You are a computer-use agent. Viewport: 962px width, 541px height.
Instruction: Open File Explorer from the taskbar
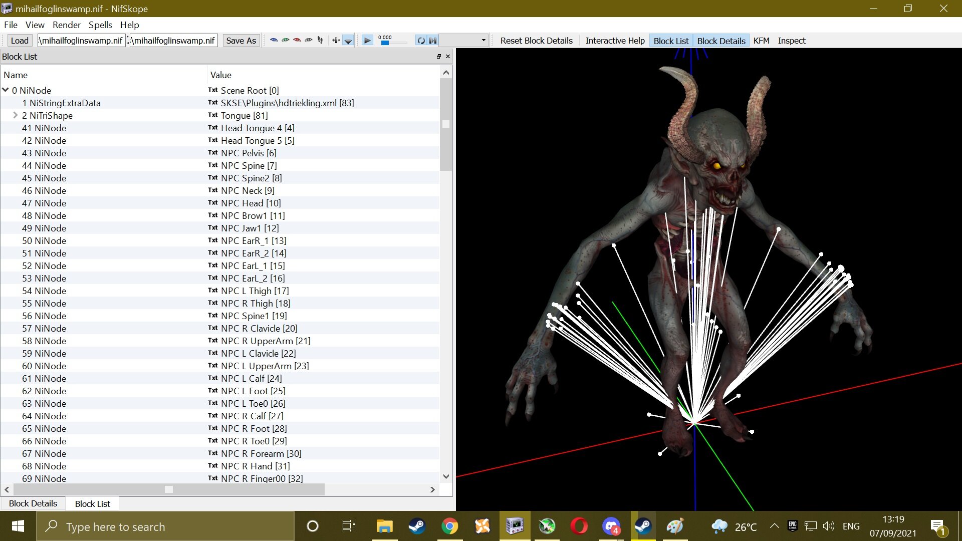pyautogui.click(x=384, y=526)
